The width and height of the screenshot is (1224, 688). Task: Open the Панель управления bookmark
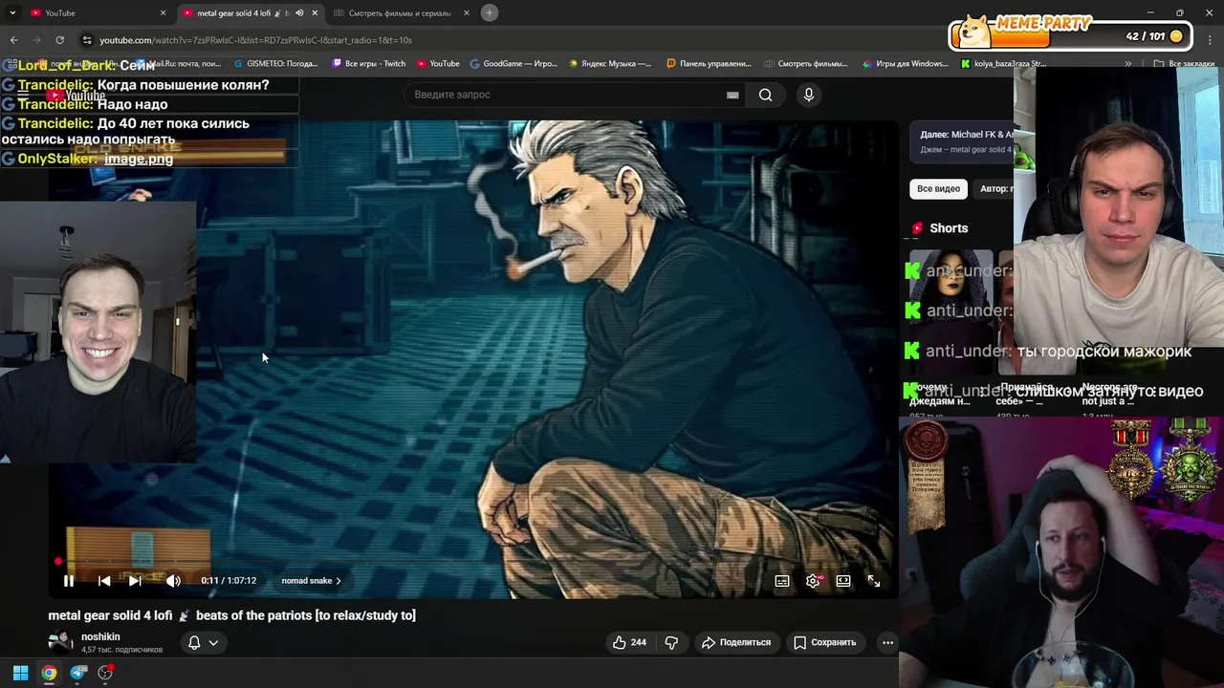click(709, 64)
